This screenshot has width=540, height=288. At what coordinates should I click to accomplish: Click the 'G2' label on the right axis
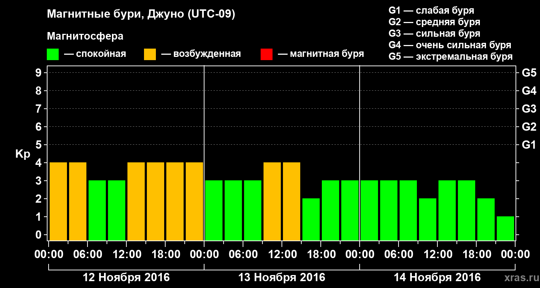[x=529, y=127]
